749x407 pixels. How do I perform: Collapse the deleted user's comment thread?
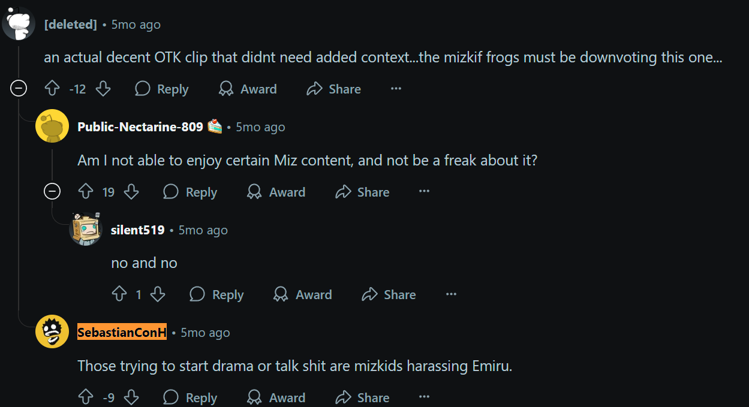click(x=19, y=89)
